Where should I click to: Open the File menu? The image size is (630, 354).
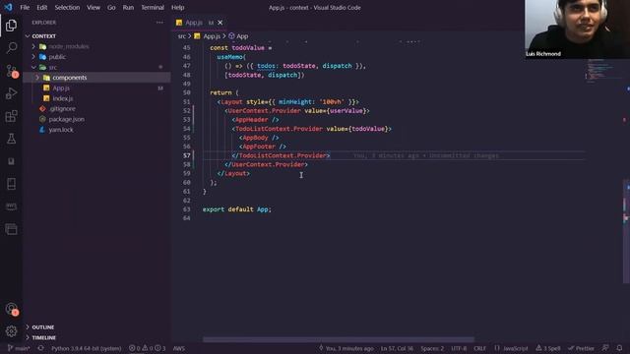pos(25,7)
